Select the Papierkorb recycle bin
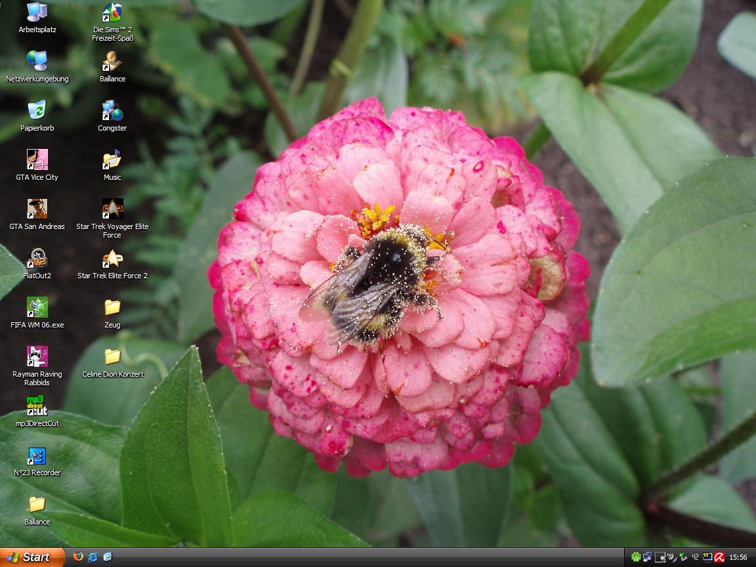Screen dimensions: 756x567 pos(37,110)
